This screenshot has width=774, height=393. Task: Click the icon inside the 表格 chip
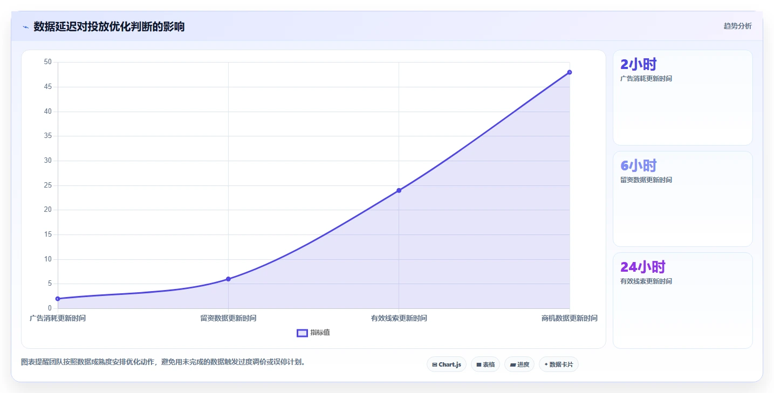click(x=478, y=365)
